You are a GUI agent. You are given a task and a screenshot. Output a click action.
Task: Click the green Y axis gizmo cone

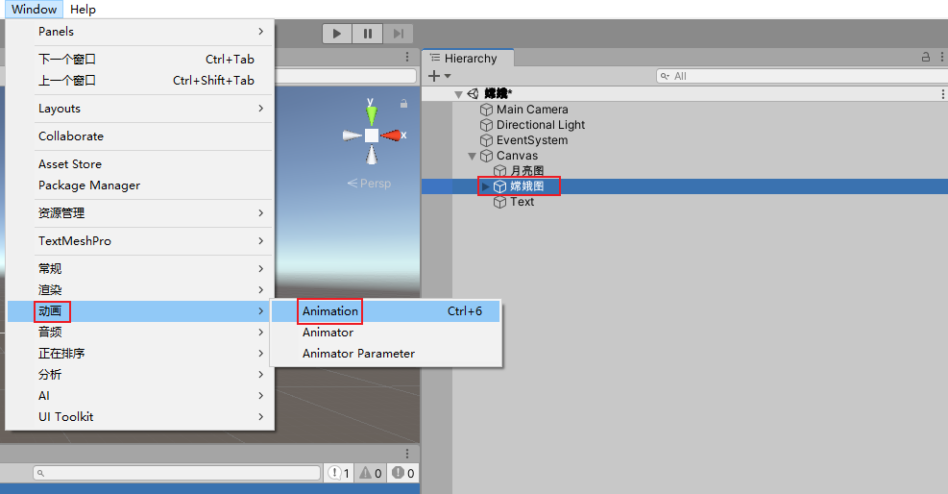(371, 115)
